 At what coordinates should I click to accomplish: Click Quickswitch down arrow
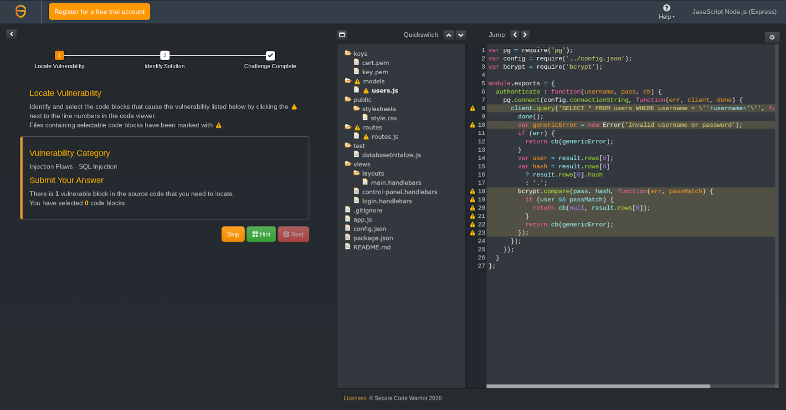click(461, 35)
